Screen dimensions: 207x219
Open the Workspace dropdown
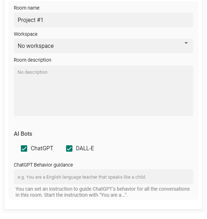[x=103, y=46]
